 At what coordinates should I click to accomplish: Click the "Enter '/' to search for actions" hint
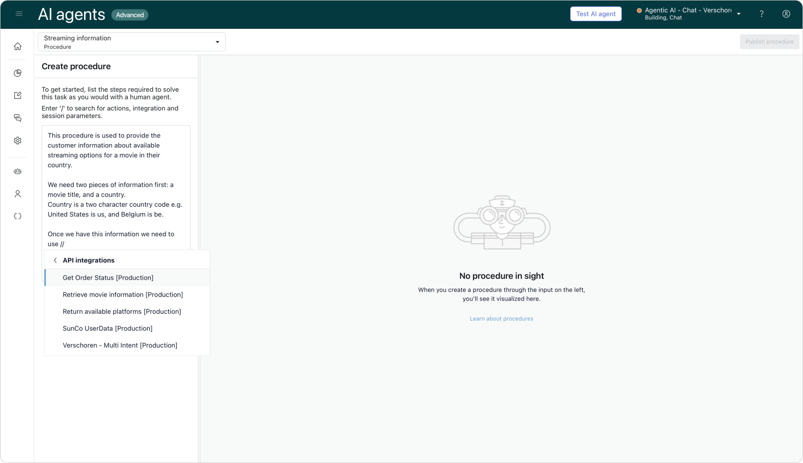click(x=110, y=112)
